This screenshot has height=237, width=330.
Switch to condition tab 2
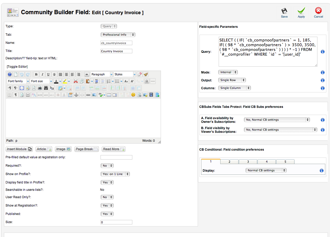pos(229,162)
